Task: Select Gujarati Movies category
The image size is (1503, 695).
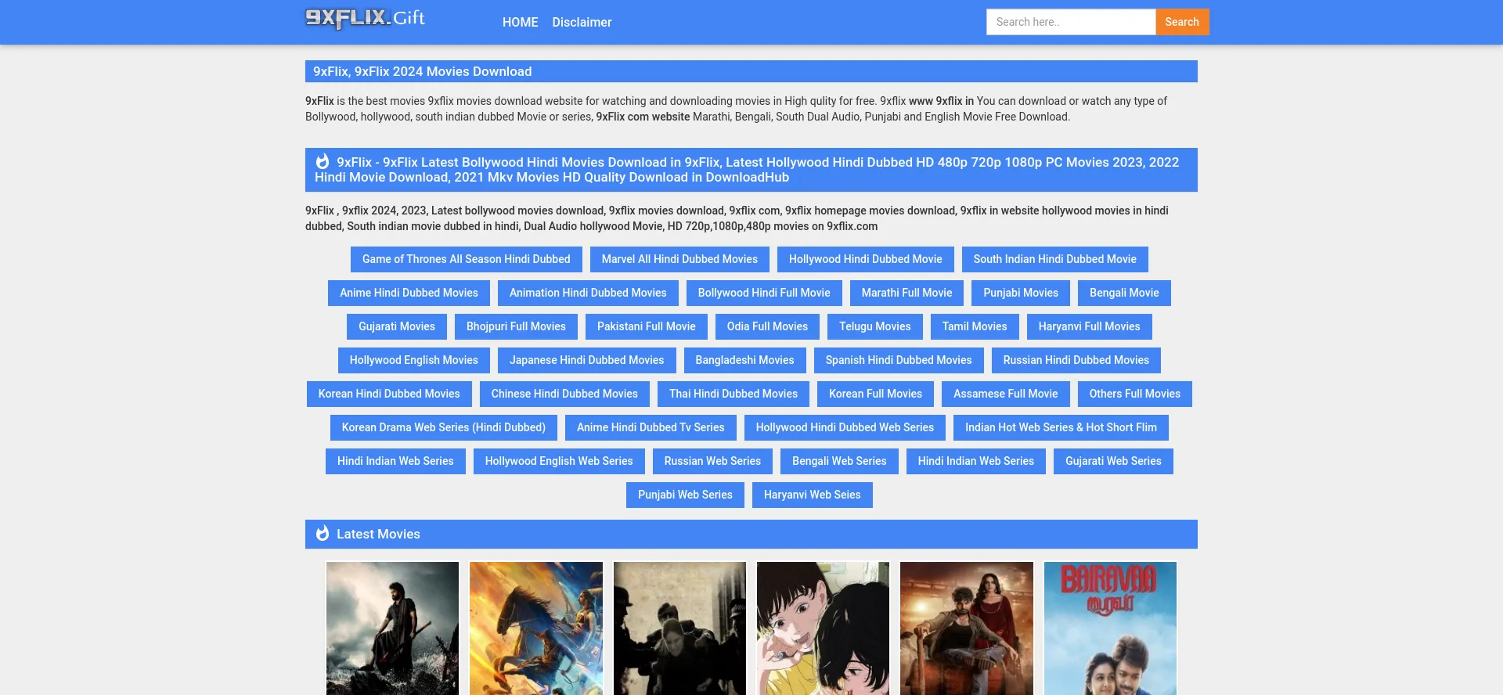Action: tap(397, 326)
